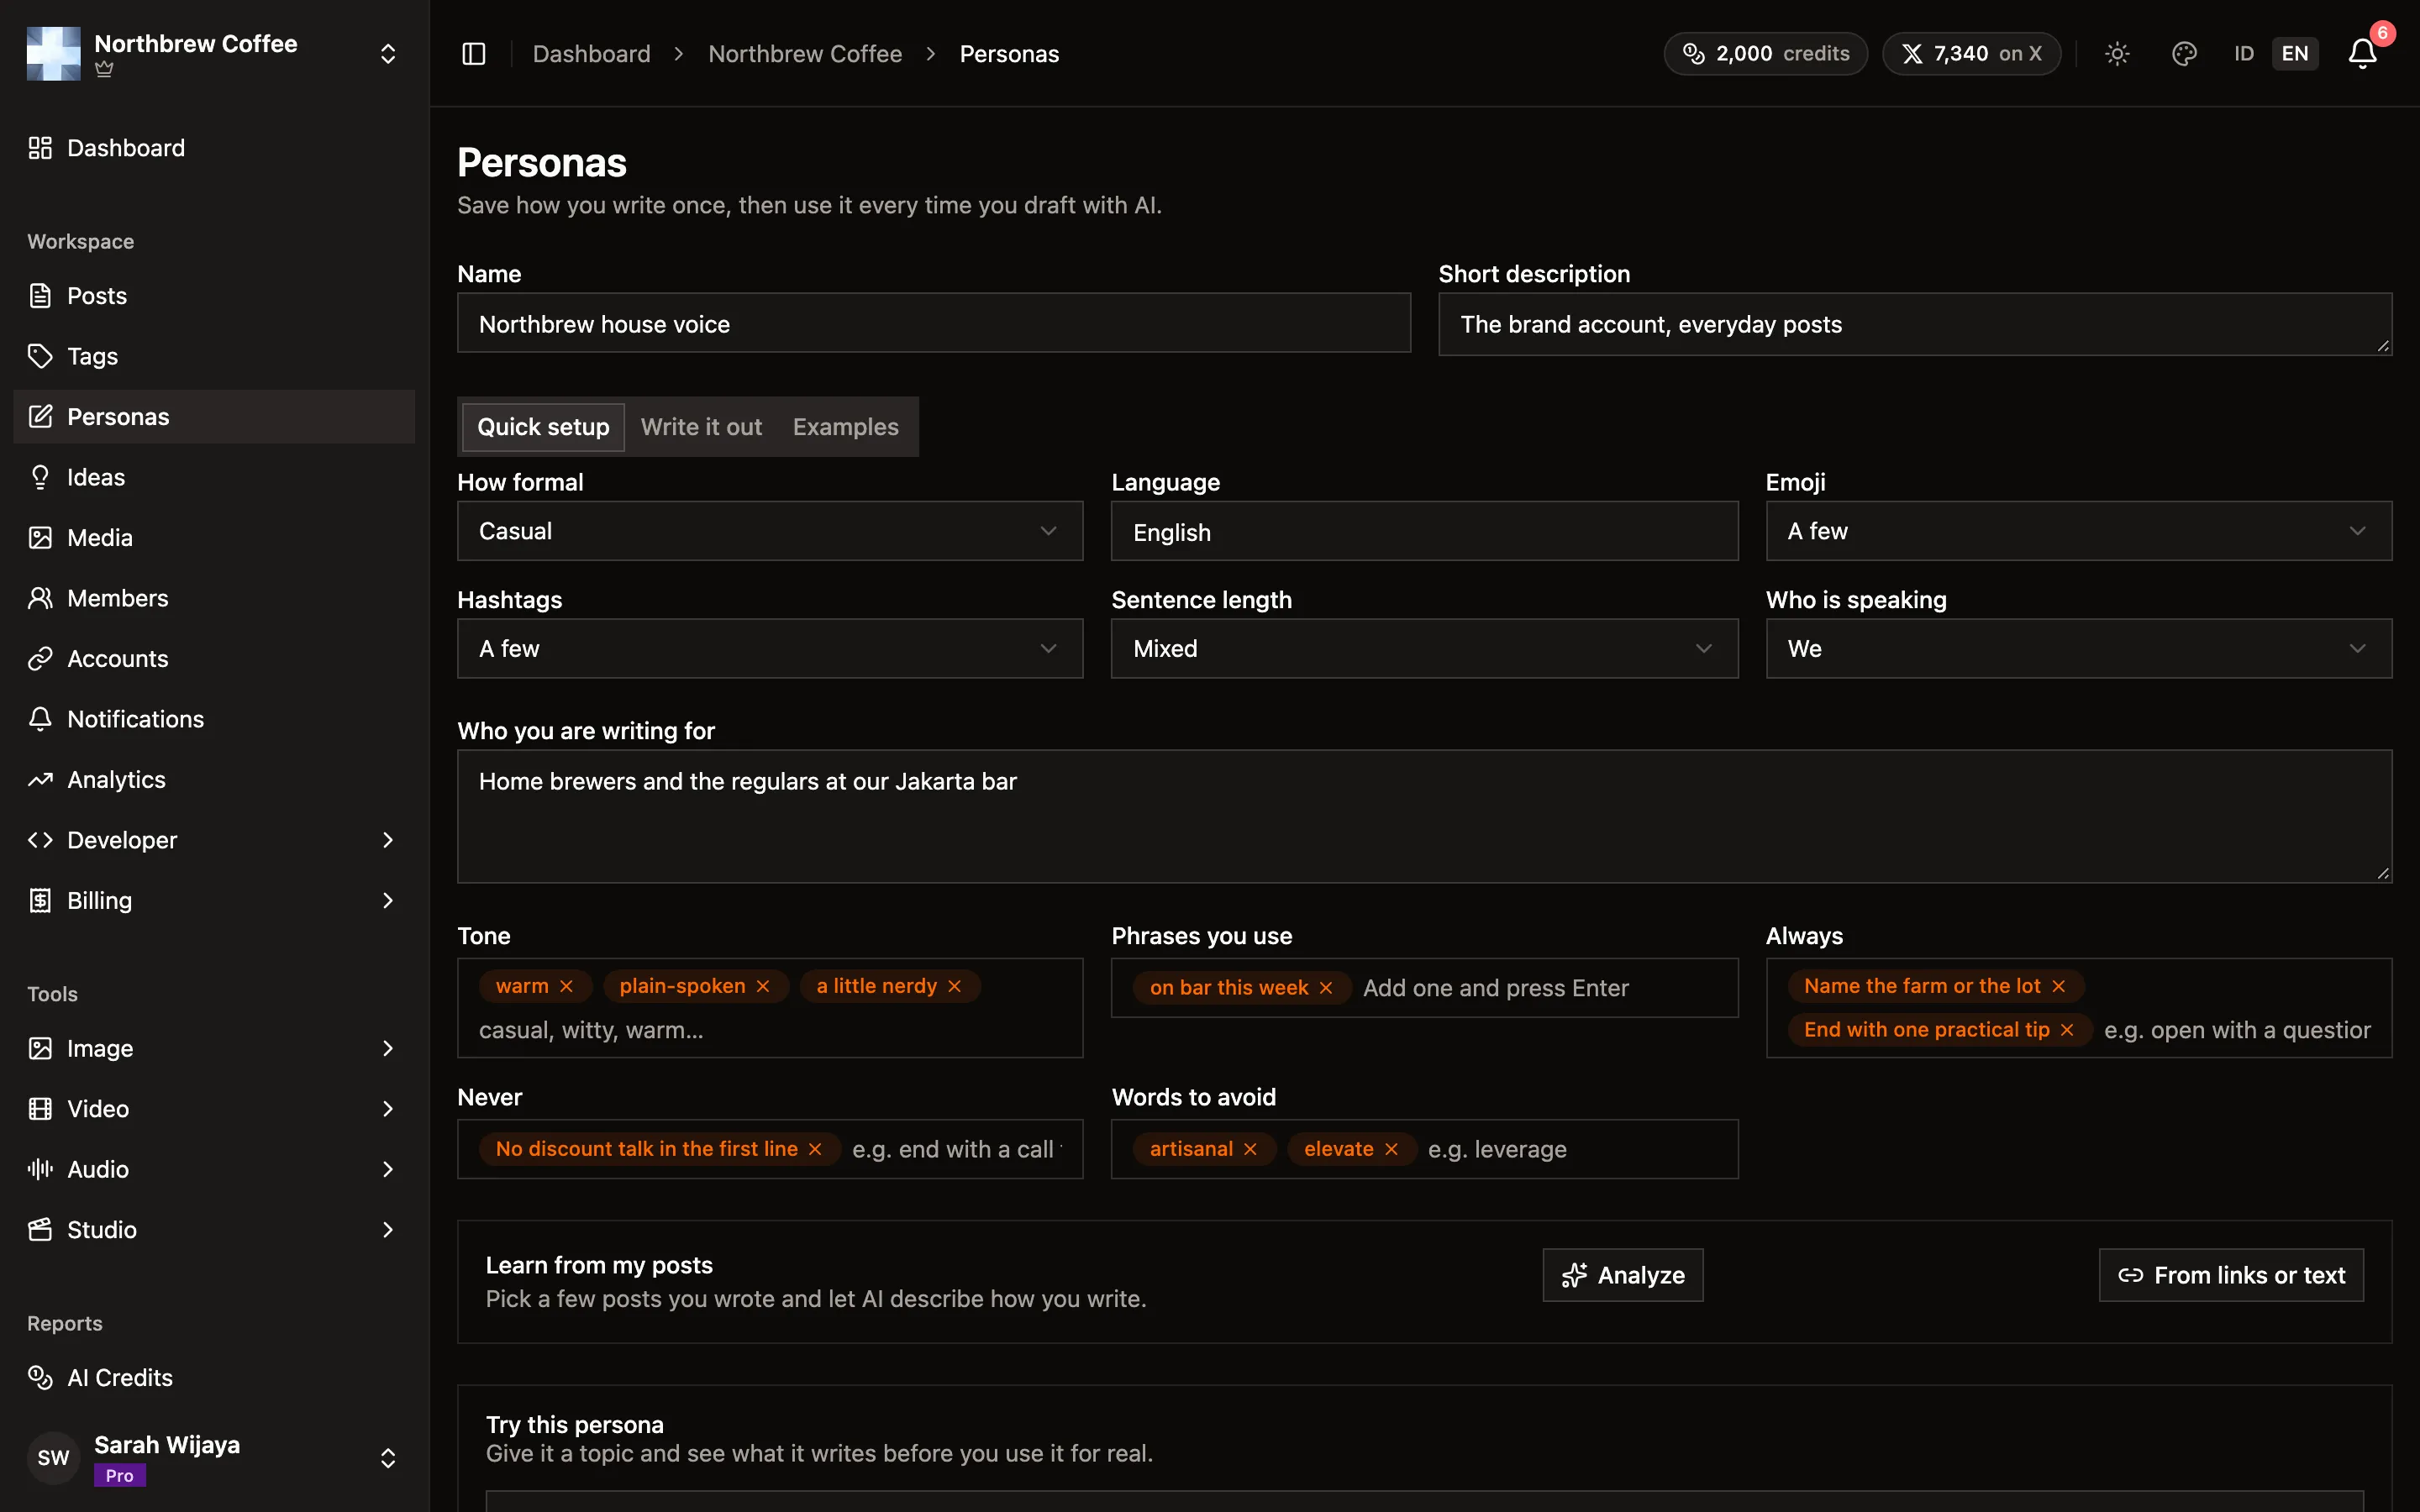Open the Sentence length dropdown
The height and width of the screenshot is (1512, 2420).
point(1424,649)
